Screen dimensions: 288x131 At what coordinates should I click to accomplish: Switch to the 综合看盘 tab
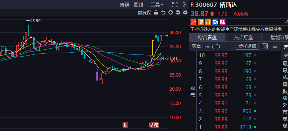[x=207, y=37]
